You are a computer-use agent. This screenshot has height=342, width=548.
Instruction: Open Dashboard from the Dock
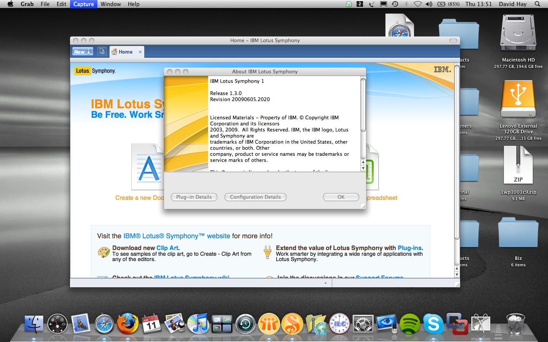point(57,324)
